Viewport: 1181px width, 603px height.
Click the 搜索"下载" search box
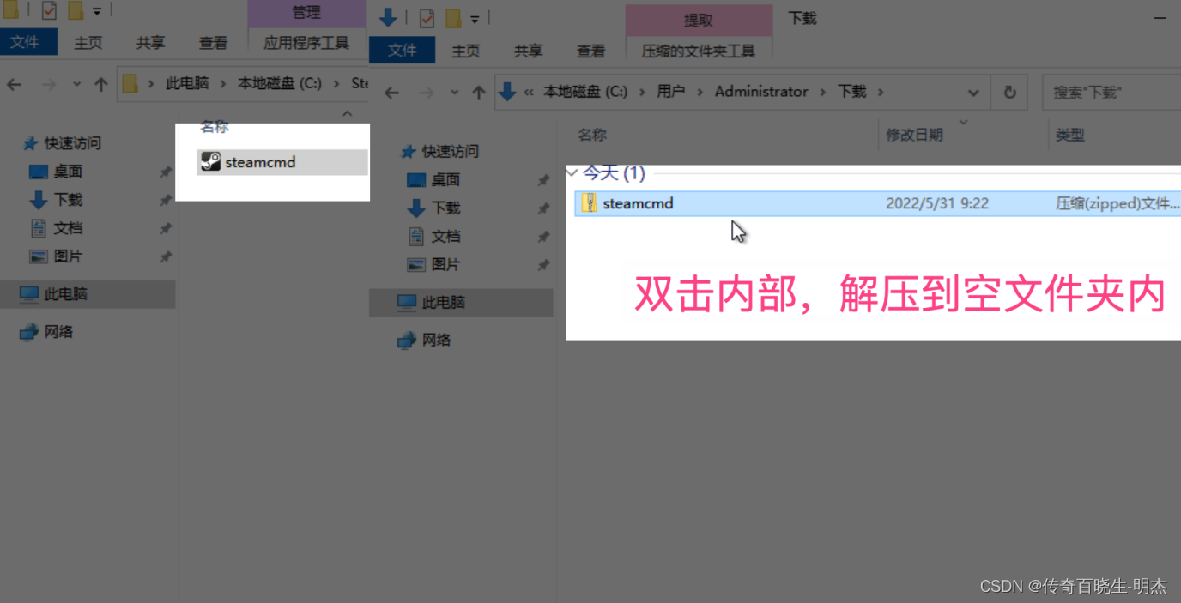point(1111,92)
